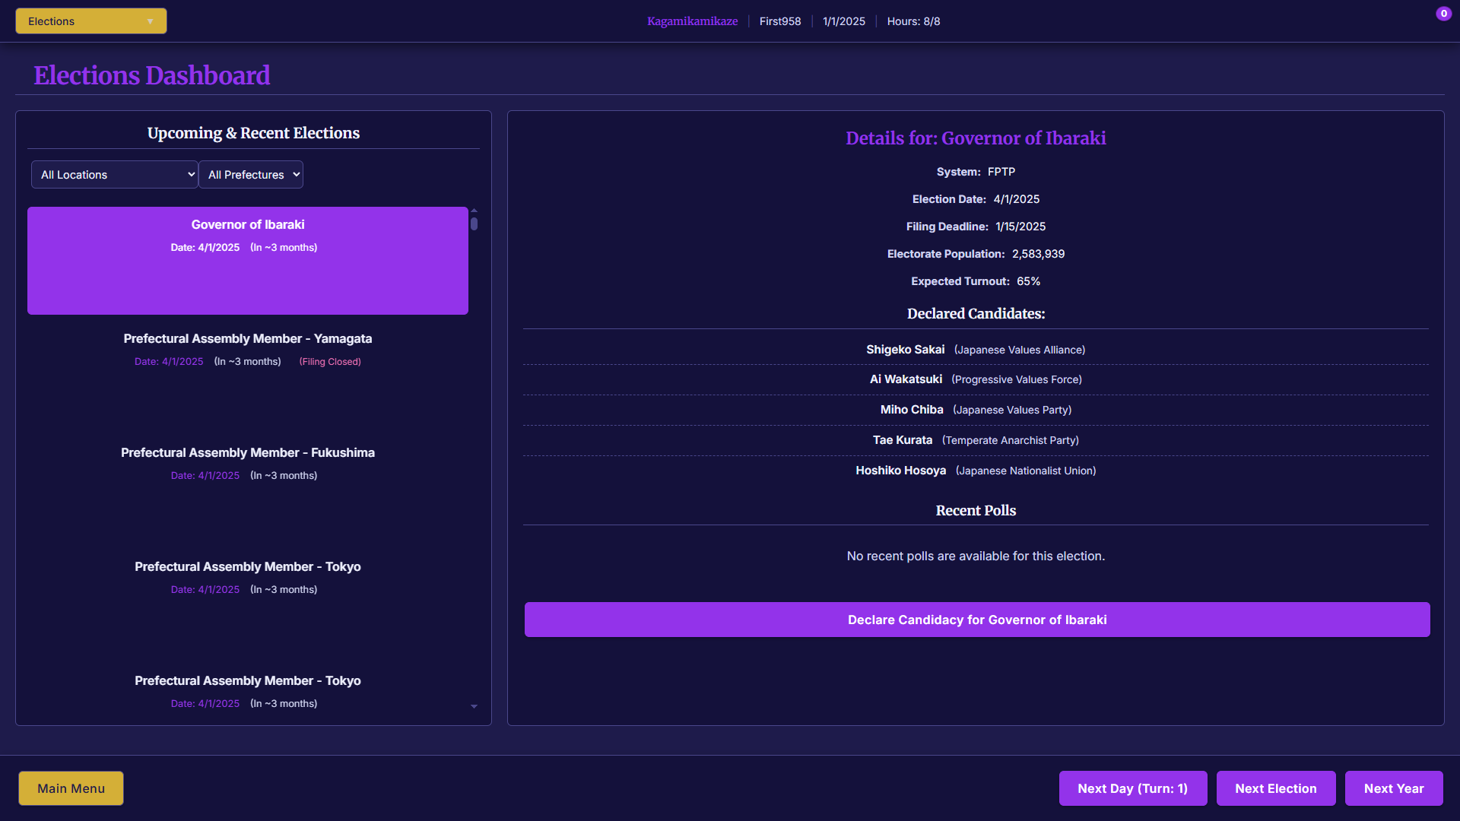Declare Candidacy for Governor of Ibaraki
This screenshot has height=821, width=1460.
(x=976, y=620)
